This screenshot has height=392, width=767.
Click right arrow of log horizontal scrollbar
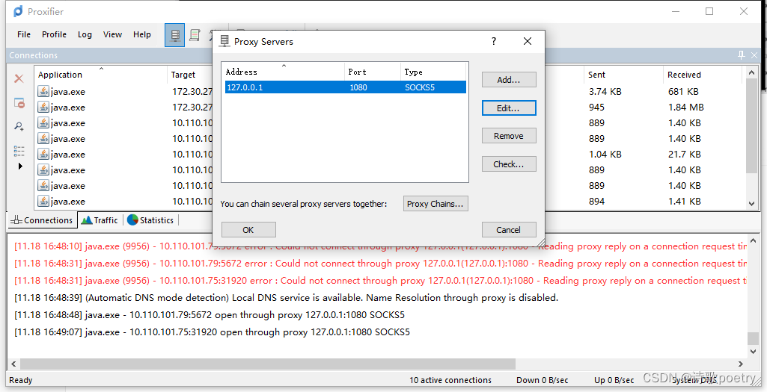pyautogui.click(x=741, y=364)
